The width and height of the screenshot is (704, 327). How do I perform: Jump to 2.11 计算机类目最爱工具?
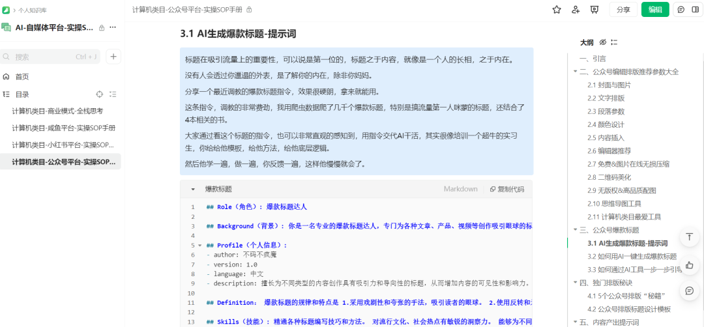624,217
